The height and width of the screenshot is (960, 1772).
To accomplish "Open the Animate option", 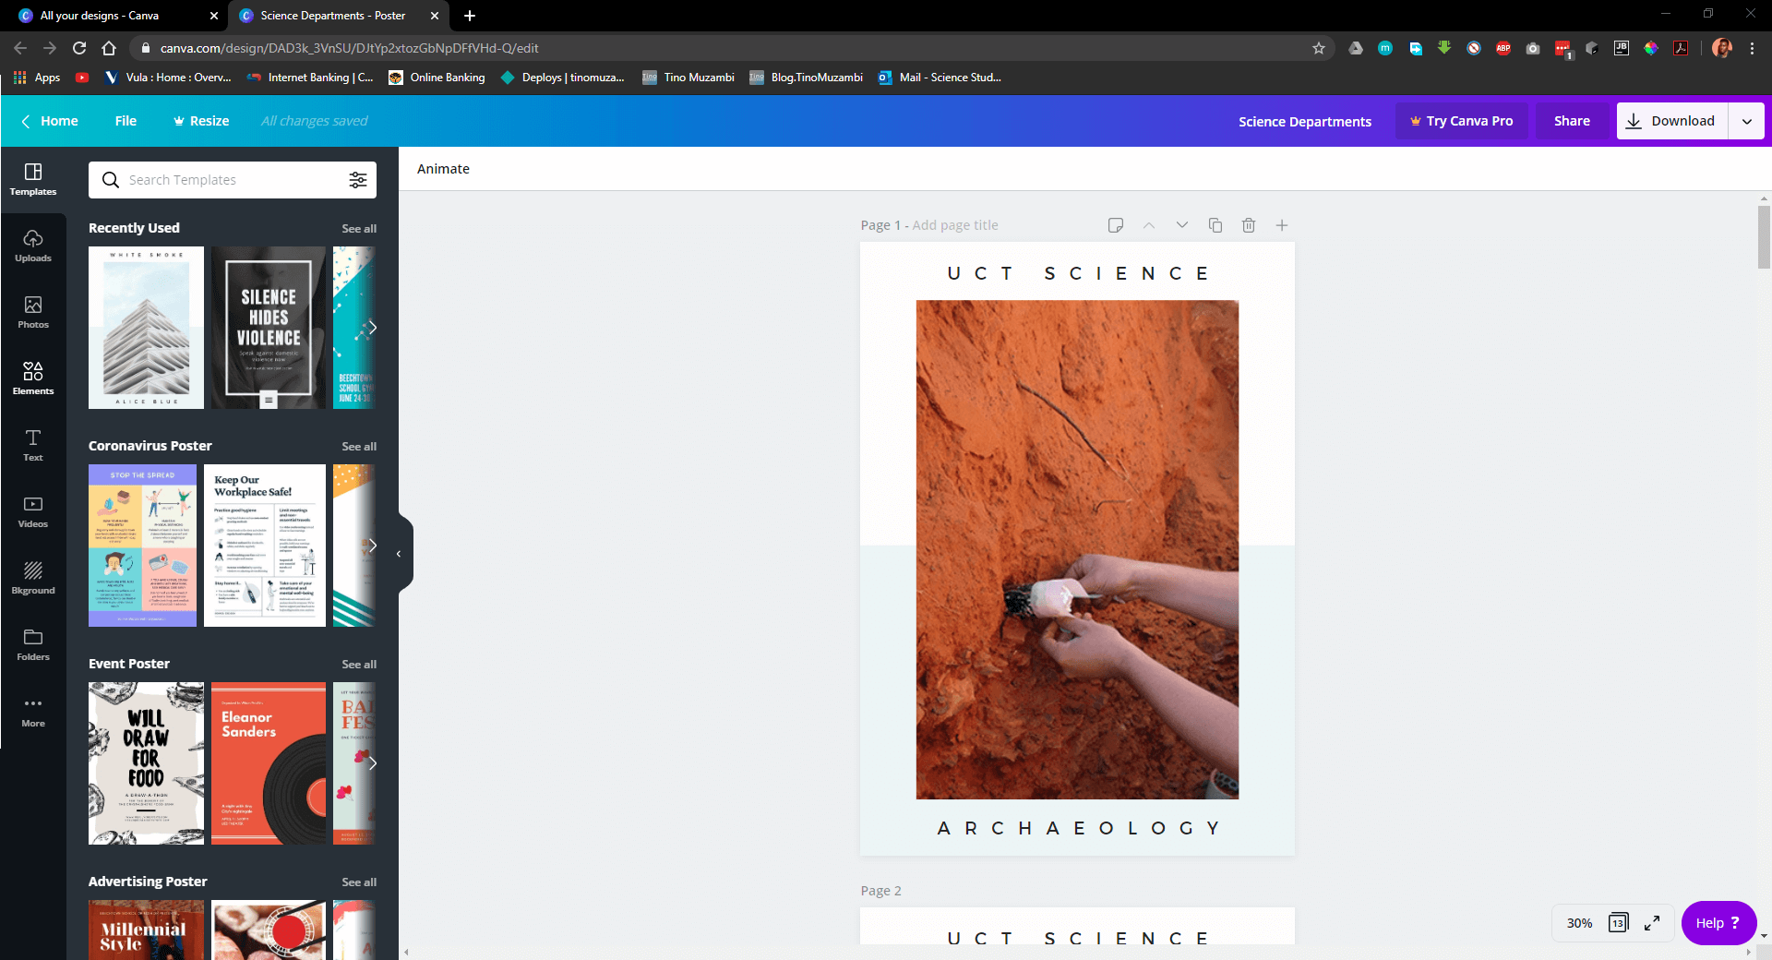I will [443, 169].
